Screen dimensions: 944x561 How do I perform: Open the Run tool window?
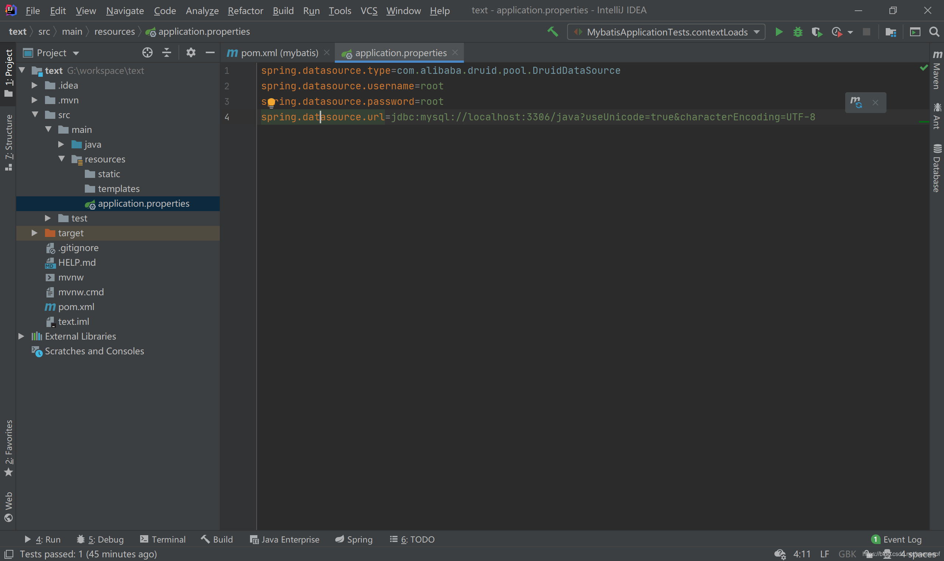click(42, 540)
